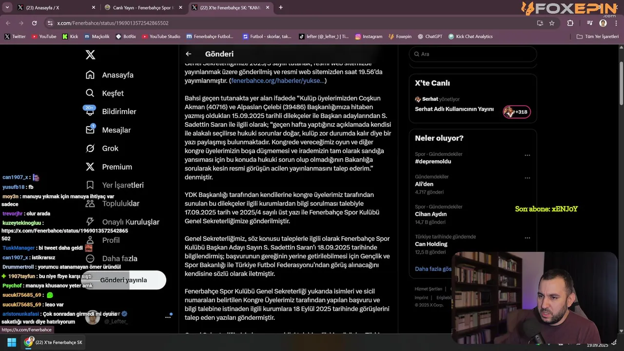Open BotRix bookmark
Viewport: 624px width, 351px height.
pyautogui.click(x=126, y=37)
